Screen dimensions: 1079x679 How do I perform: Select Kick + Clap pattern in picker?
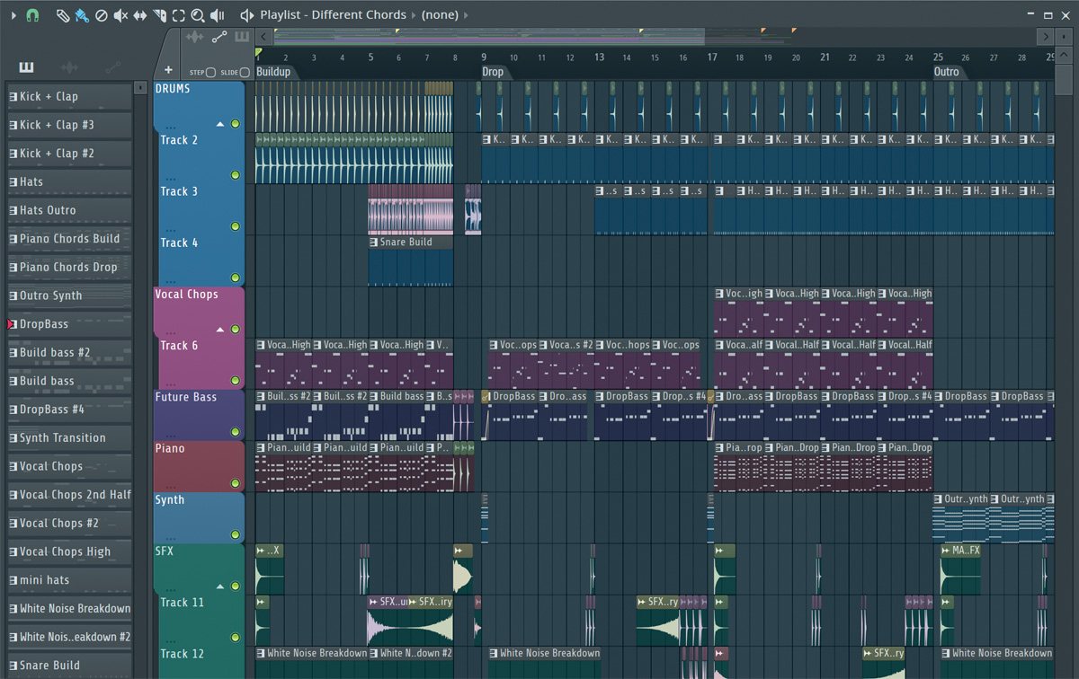click(x=69, y=96)
